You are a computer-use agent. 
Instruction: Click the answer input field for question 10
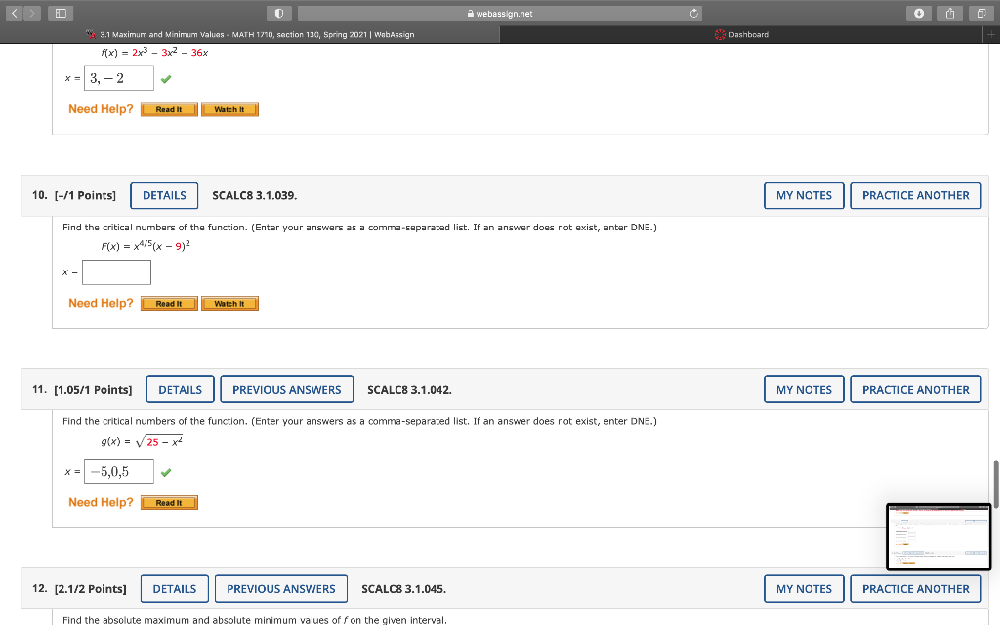(x=116, y=272)
